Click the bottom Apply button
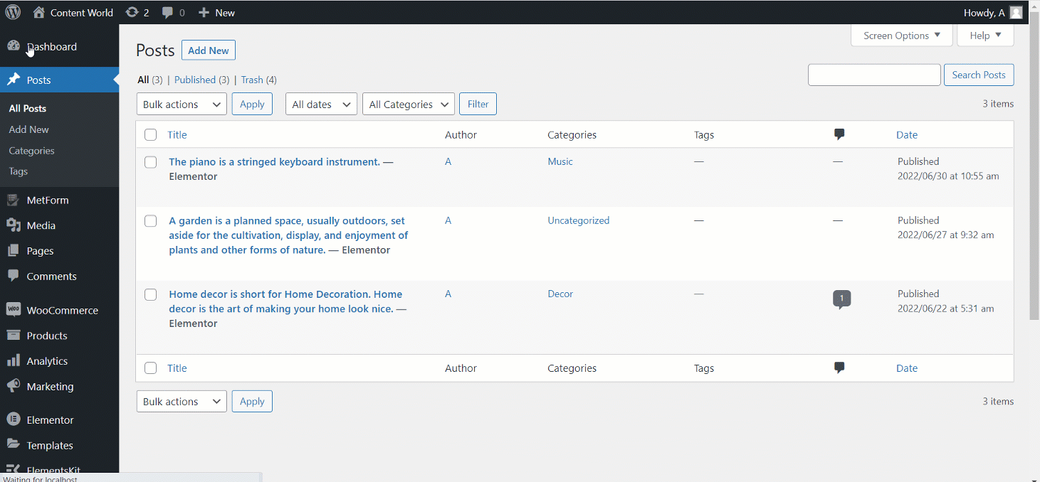The width and height of the screenshot is (1040, 482). click(252, 401)
